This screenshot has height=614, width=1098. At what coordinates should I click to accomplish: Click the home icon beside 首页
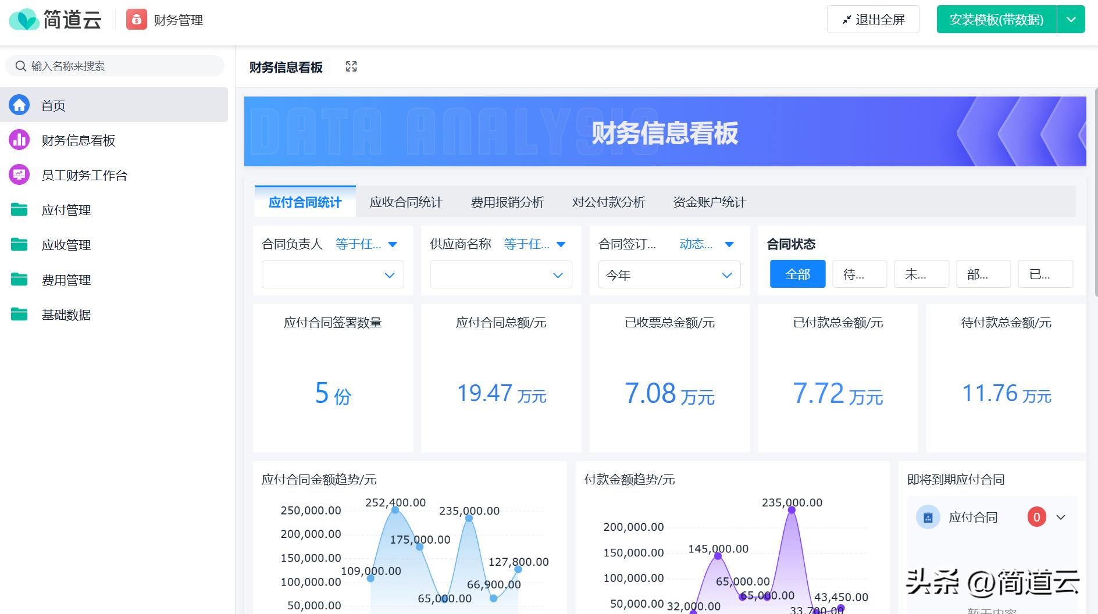coord(19,105)
